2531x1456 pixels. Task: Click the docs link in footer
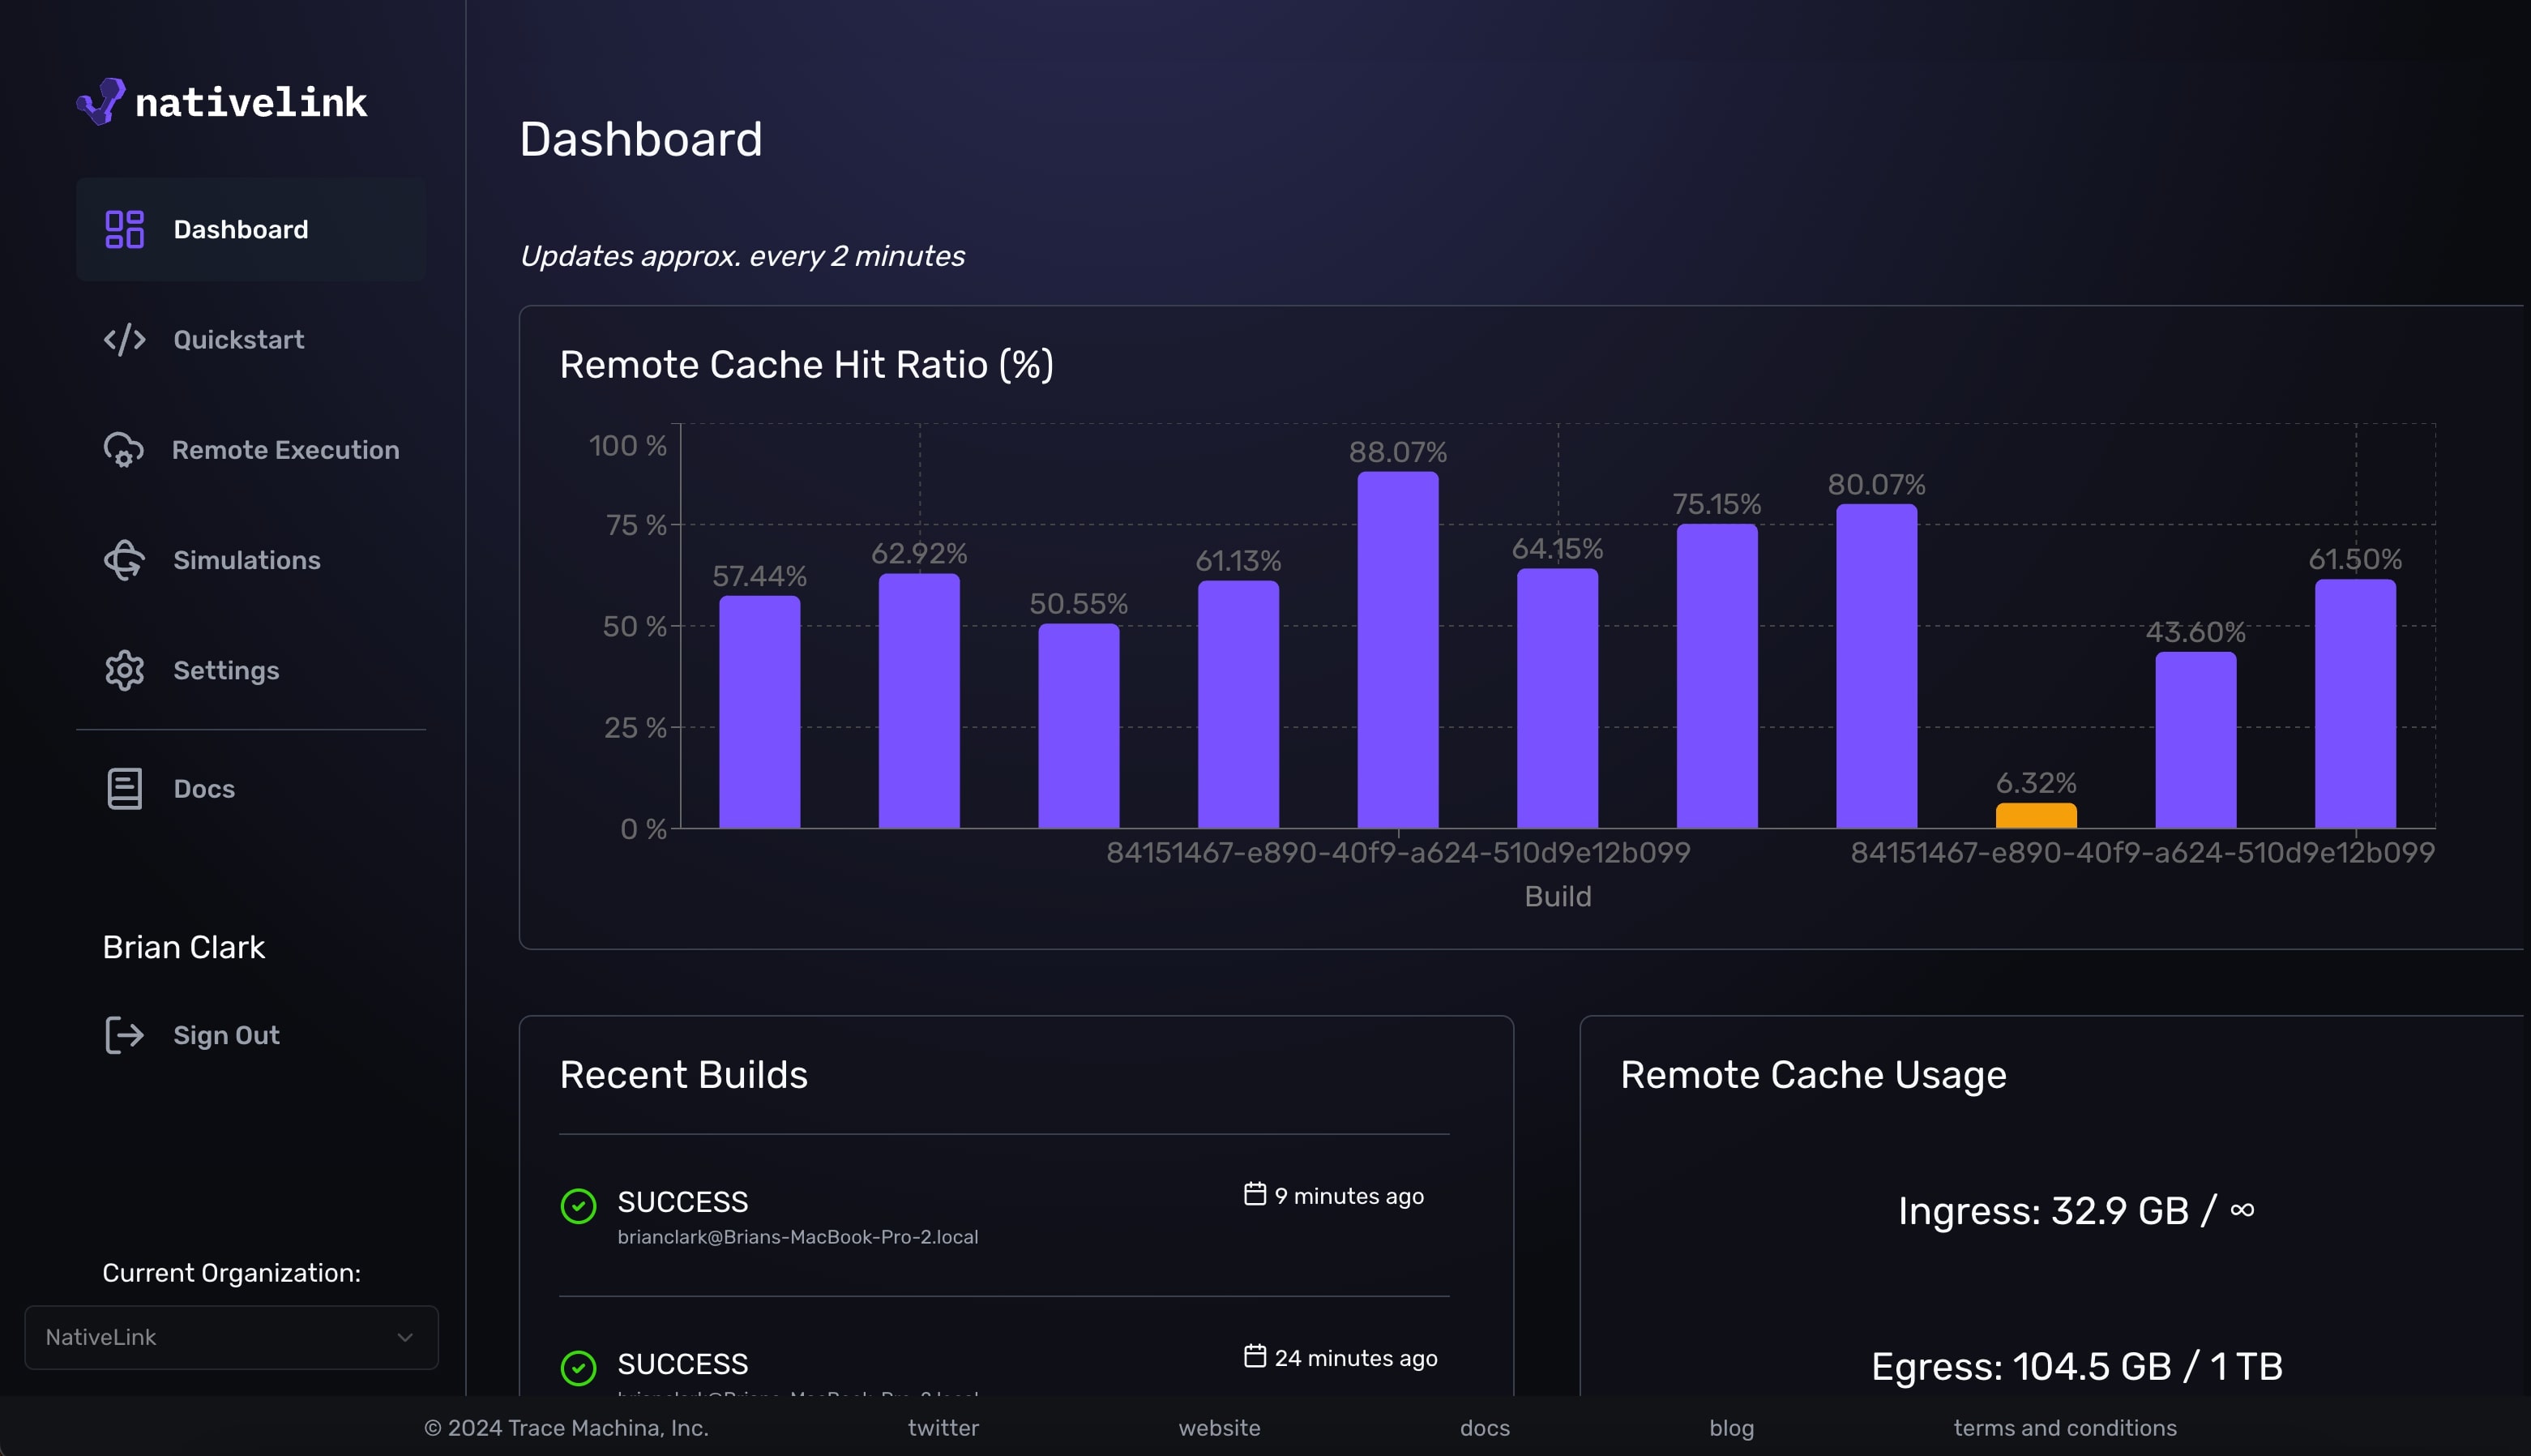[1485, 1427]
